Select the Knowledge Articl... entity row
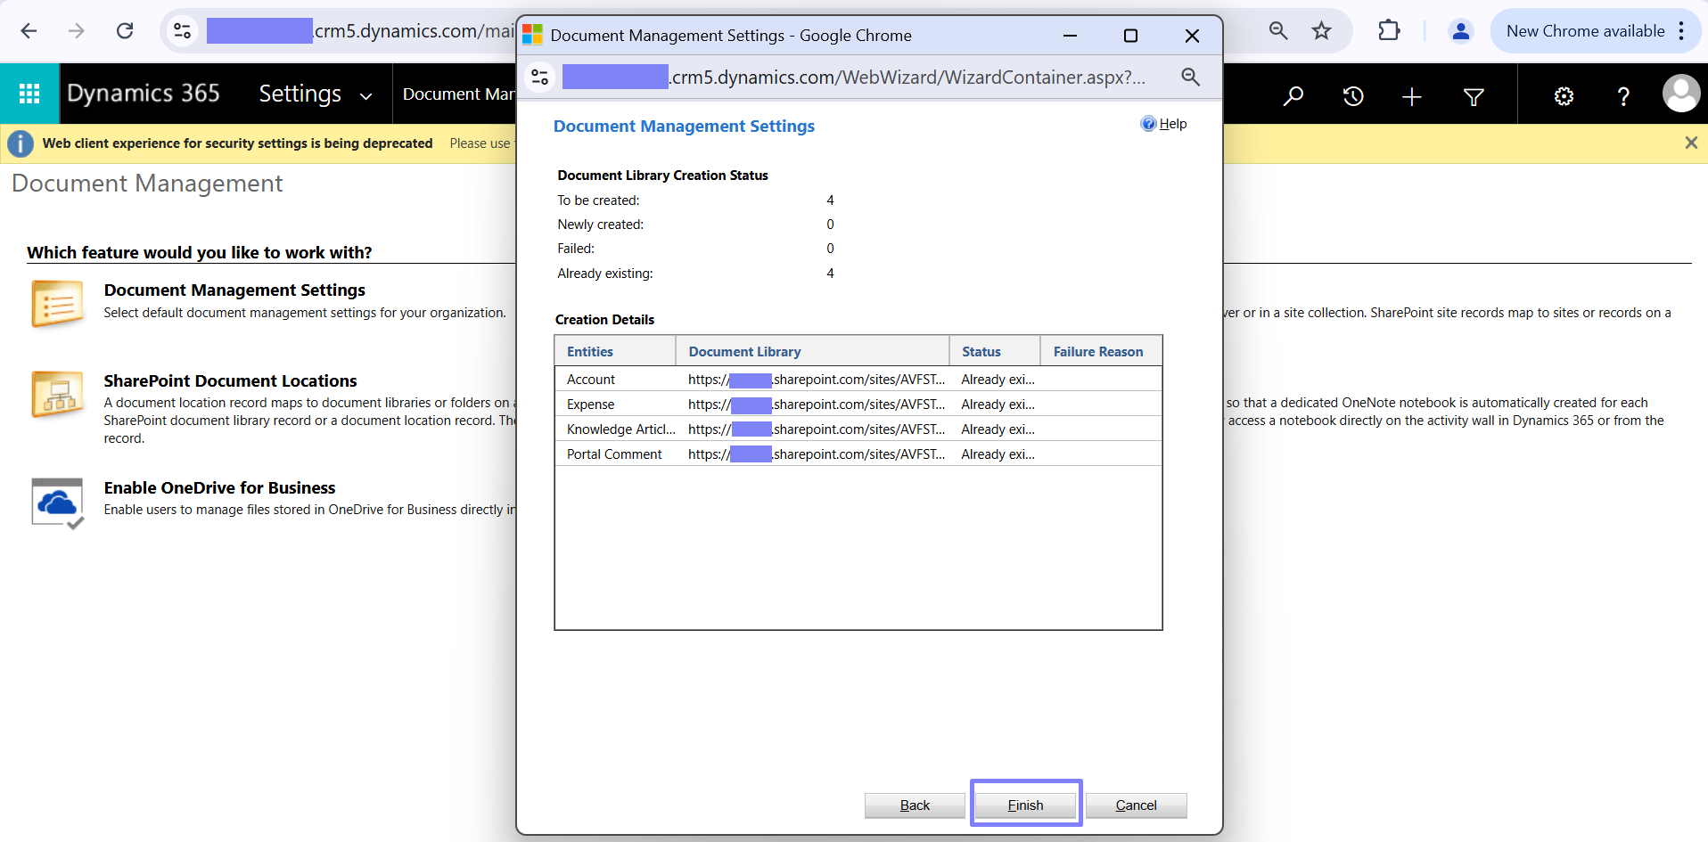The image size is (1708, 842). 858,429
